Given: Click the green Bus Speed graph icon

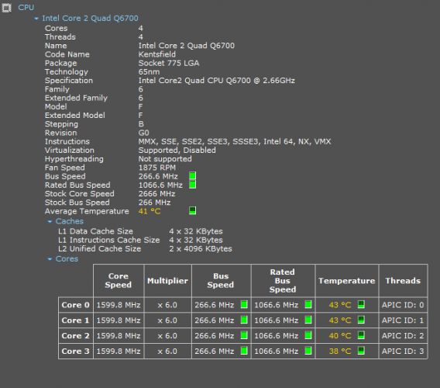Looking at the screenshot, I should pos(192,176).
